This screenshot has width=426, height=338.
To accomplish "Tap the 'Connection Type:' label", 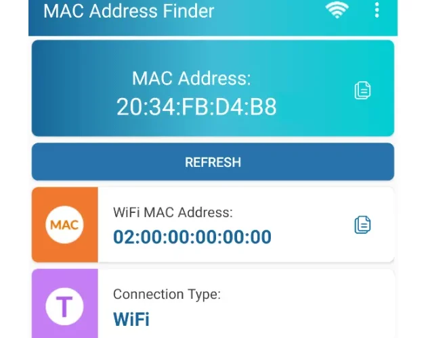I will 167,295.
